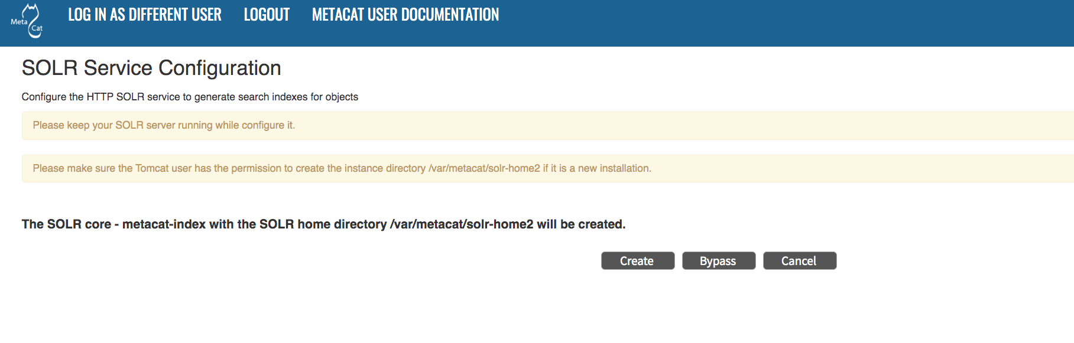1074x343 pixels.
Task: Select Logout in the navigation bar
Action: (267, 15)
